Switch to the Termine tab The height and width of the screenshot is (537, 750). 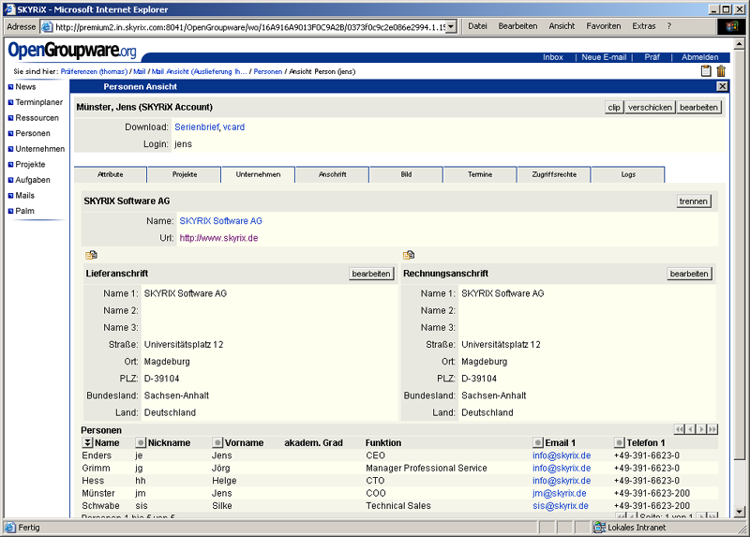[x=480, y=174]
